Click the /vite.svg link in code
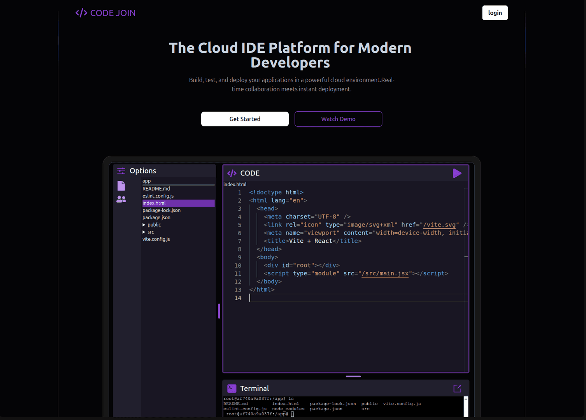 coord(439,225)
